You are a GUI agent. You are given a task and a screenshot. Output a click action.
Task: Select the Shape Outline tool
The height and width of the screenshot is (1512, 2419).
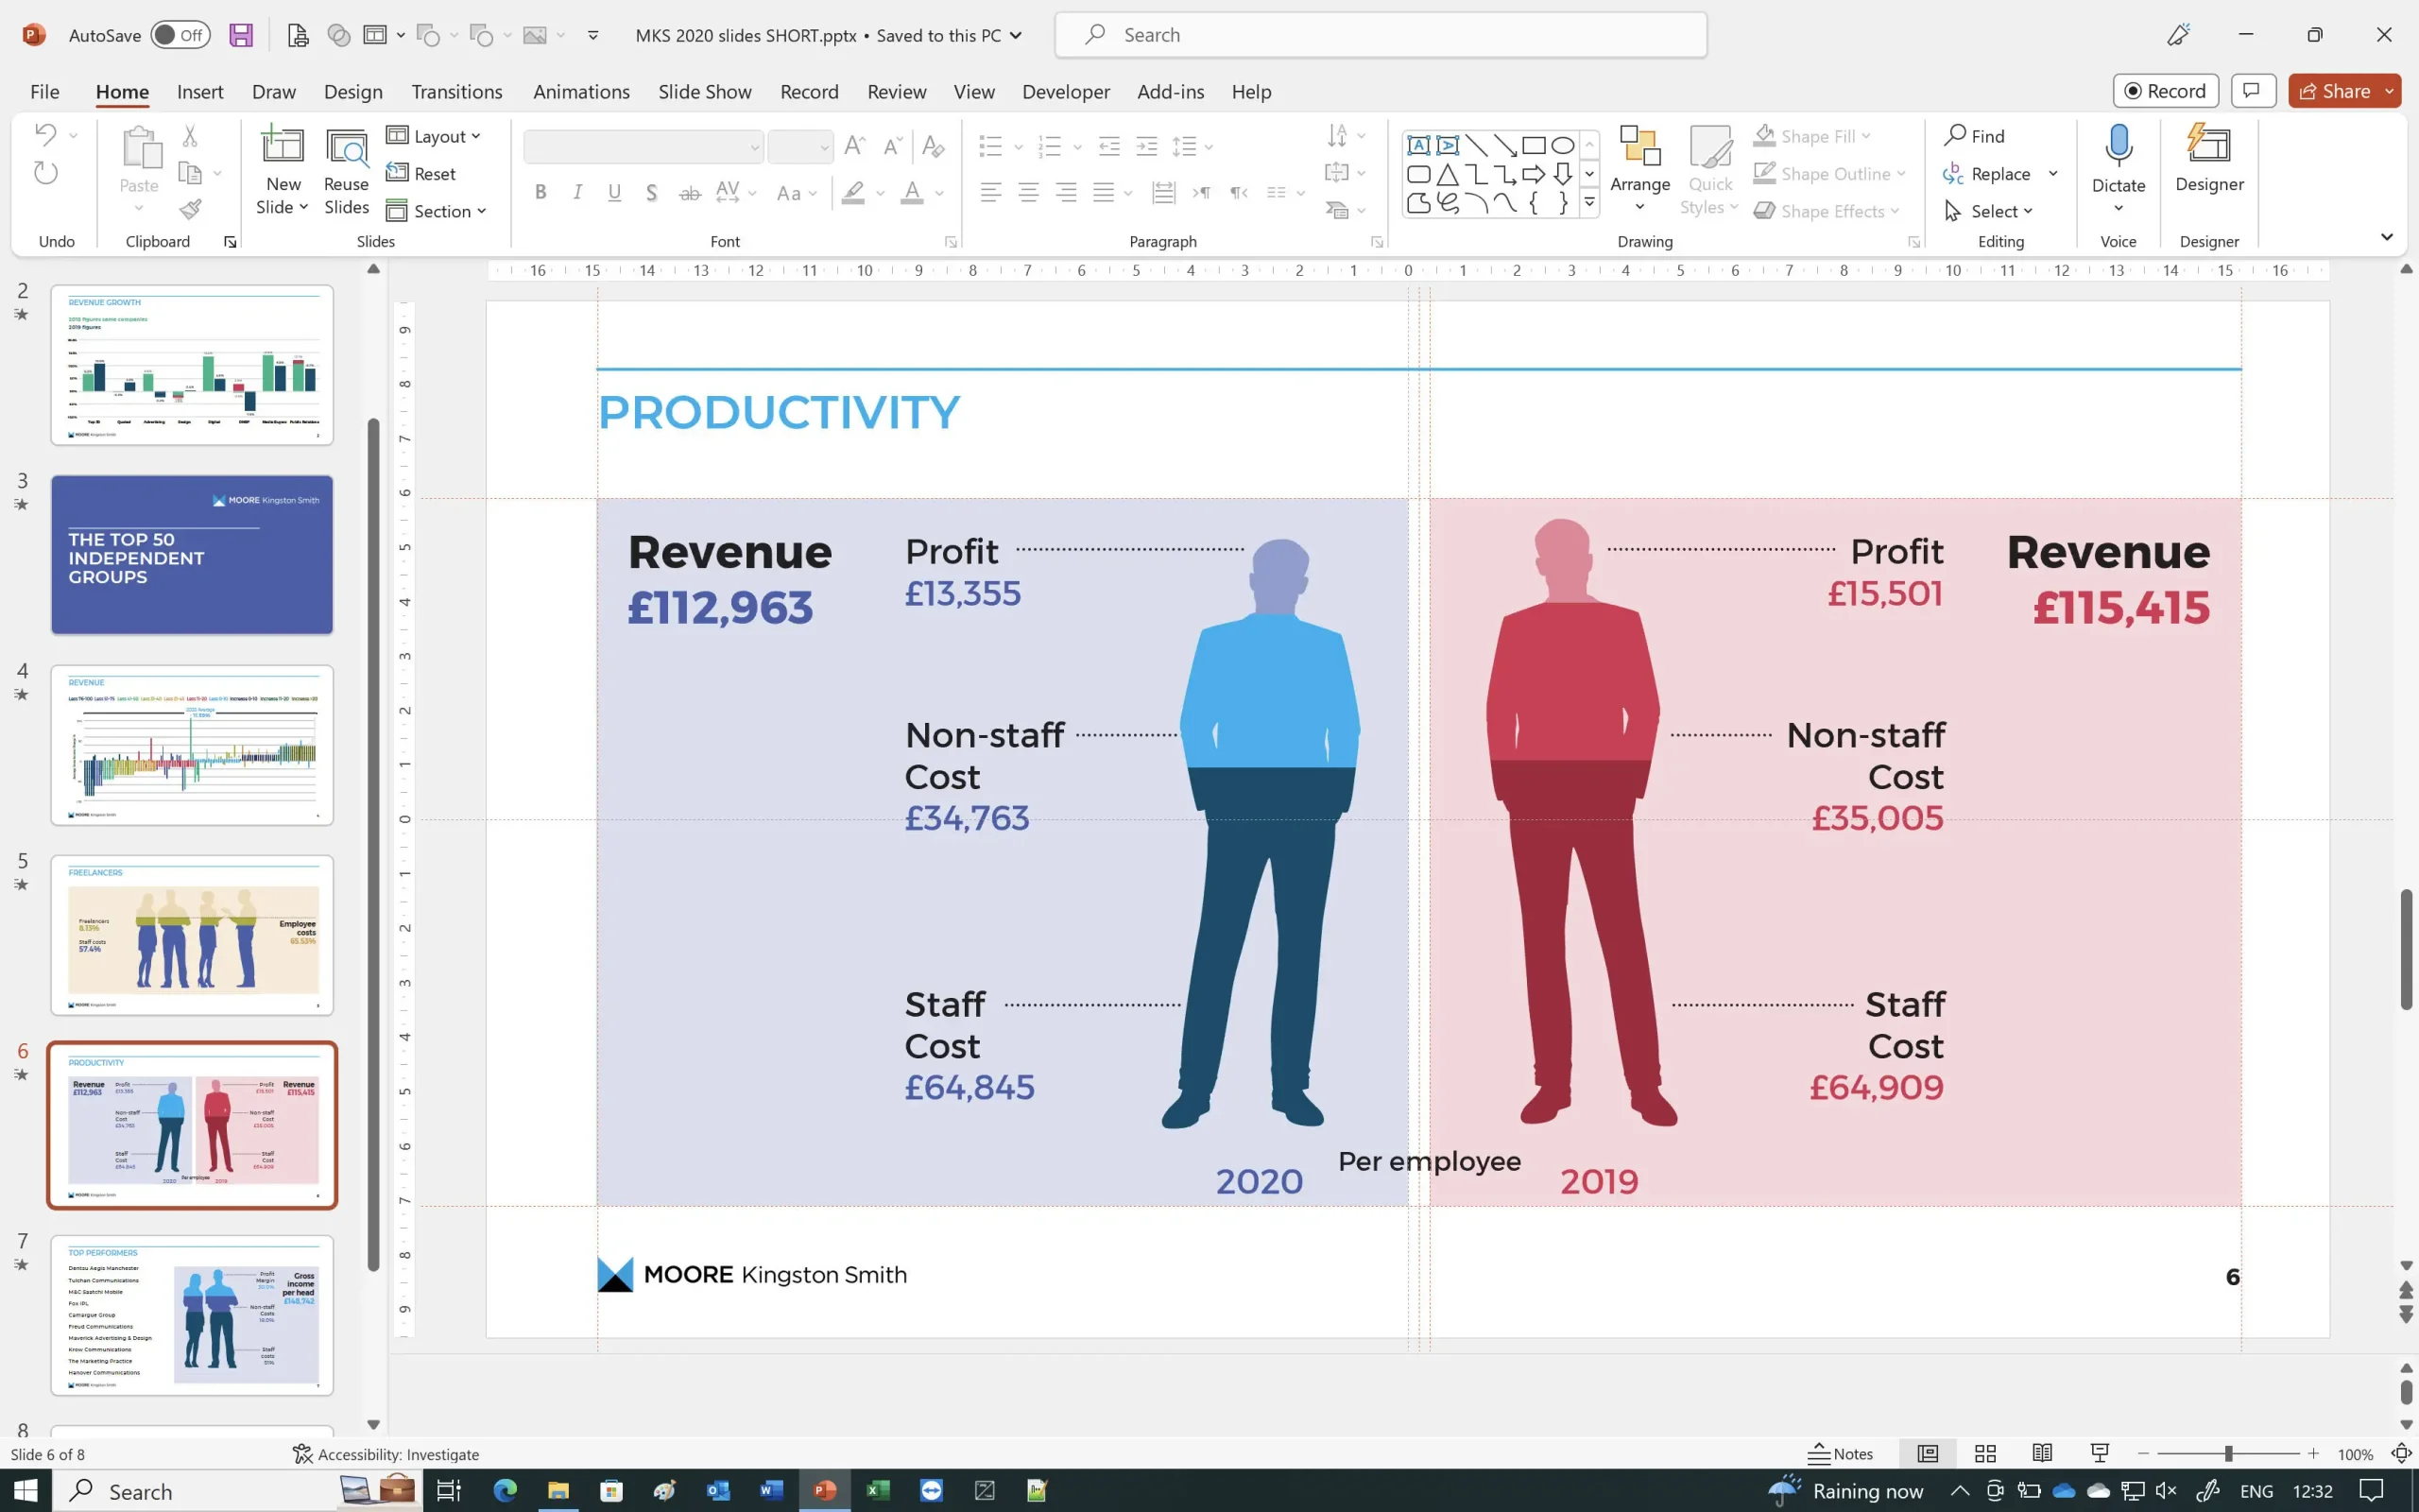(x=1830, y=172)
